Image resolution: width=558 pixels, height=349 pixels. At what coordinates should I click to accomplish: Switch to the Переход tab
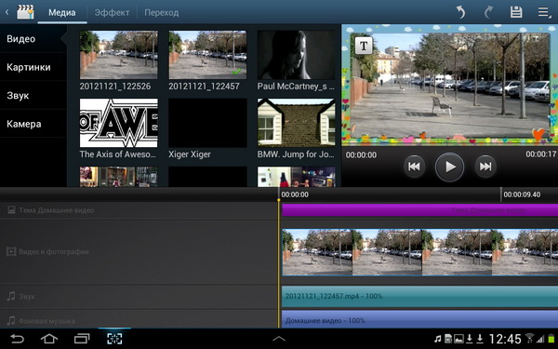(x=162, y=12)
